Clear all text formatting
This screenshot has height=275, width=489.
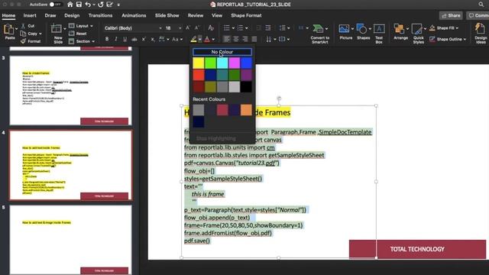(x=211, y=28)
